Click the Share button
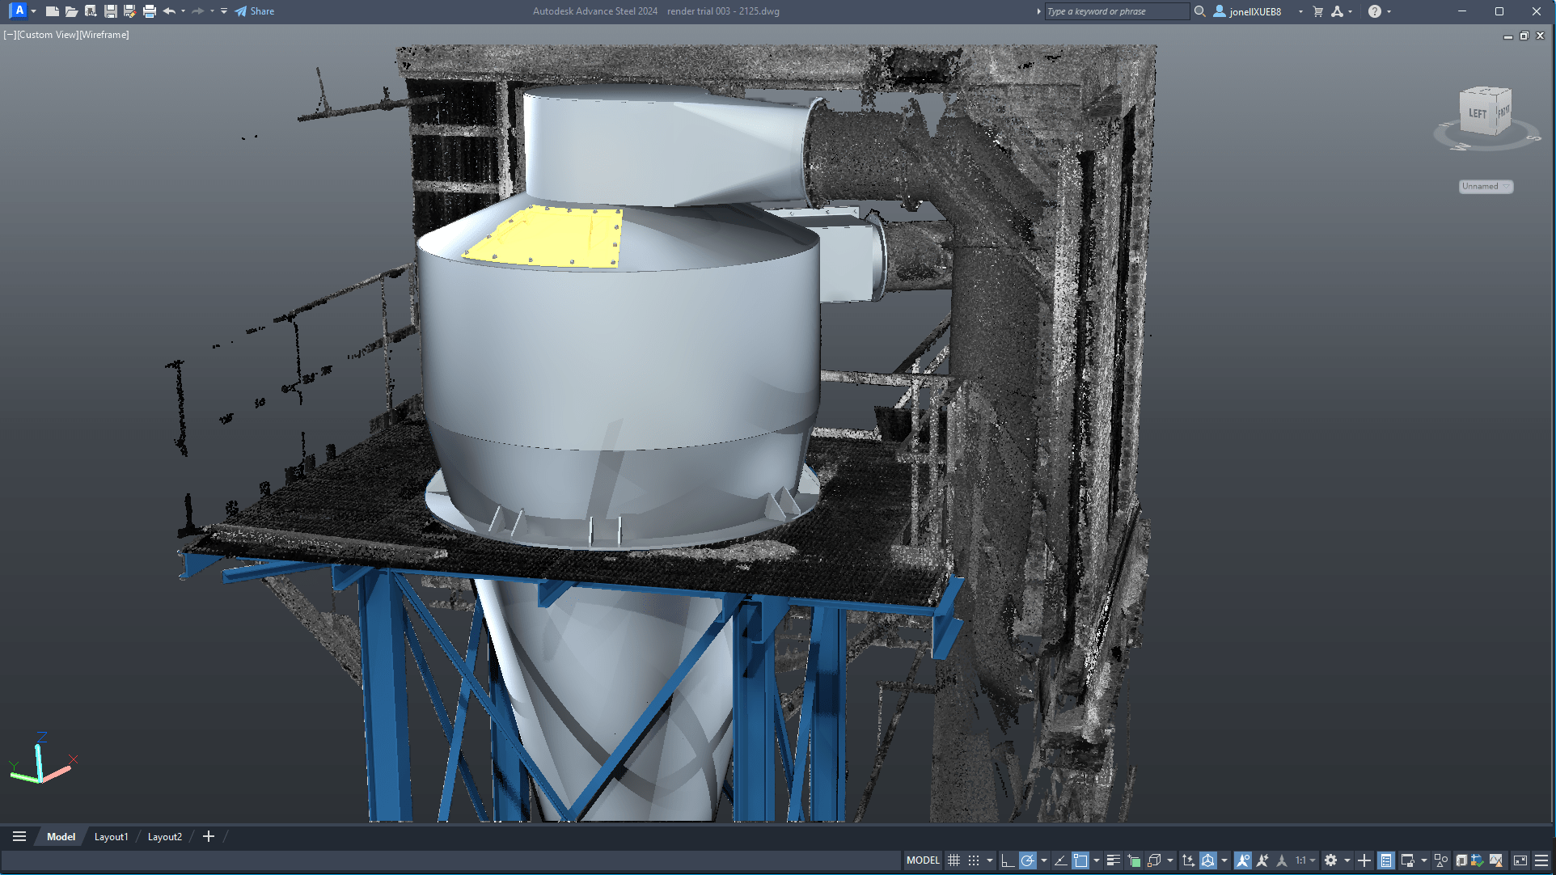The width and height of the screenshot is (1556, 875). point(255,11)
